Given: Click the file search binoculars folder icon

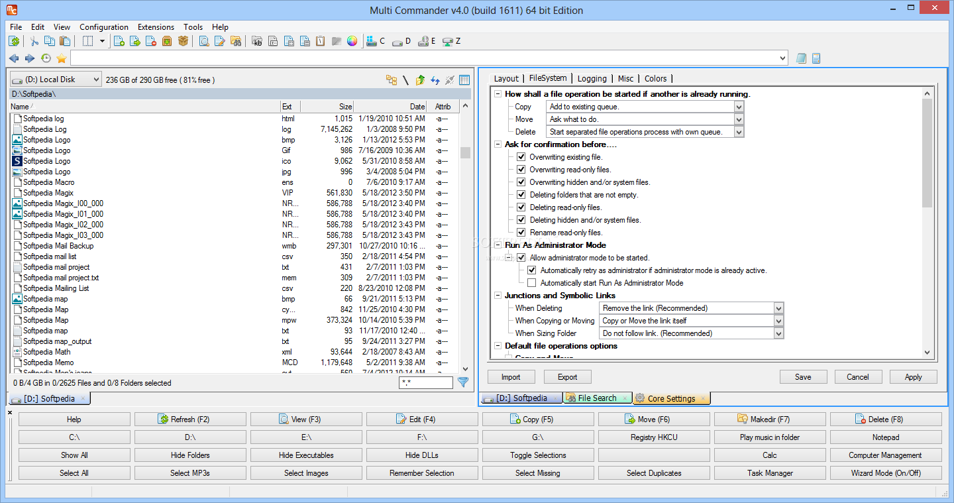Looking at the screenshot, I should click(x=236, y=41).
